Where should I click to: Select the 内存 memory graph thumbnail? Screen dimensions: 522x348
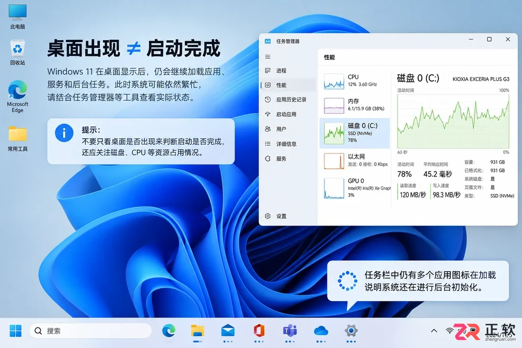334,106
